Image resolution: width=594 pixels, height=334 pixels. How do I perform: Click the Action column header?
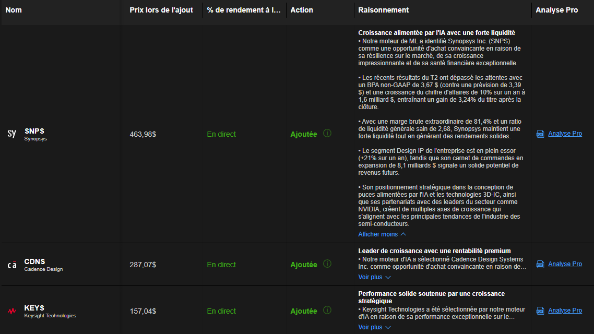302,10
